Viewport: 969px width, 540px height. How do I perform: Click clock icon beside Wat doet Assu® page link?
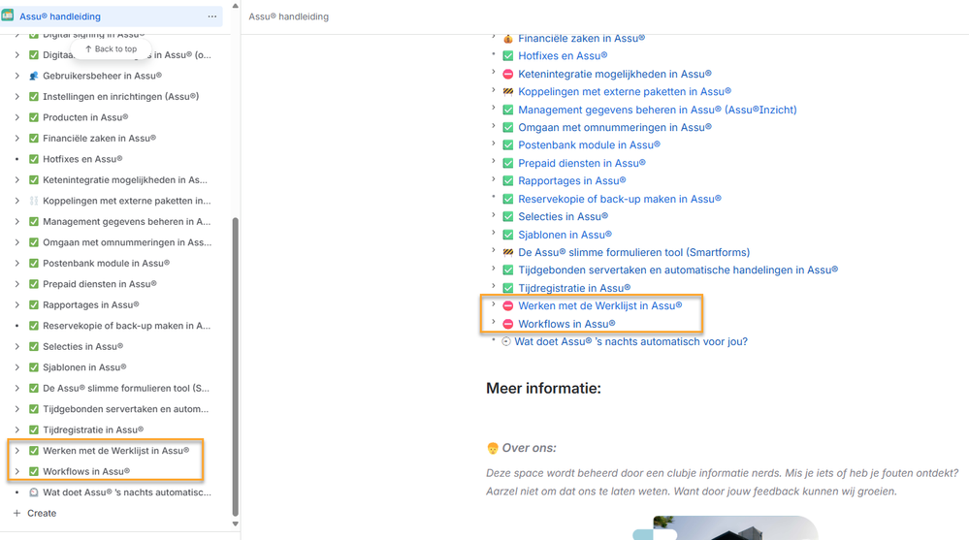click(x=506, y=341)
